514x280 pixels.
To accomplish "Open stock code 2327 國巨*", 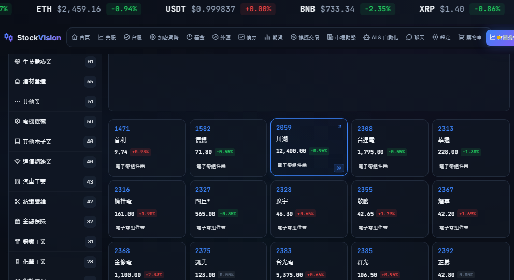I will coord(203,189).
